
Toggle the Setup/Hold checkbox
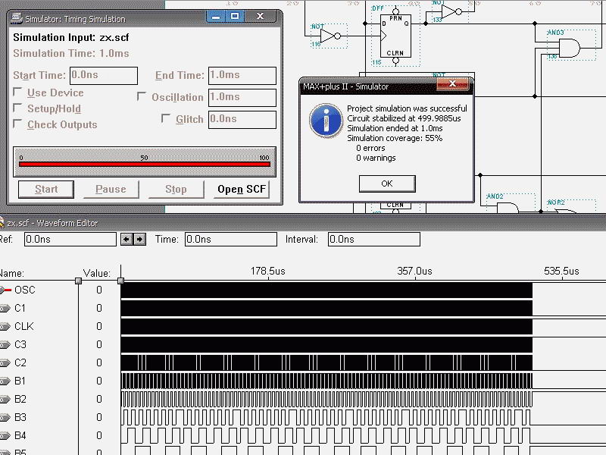18,108
